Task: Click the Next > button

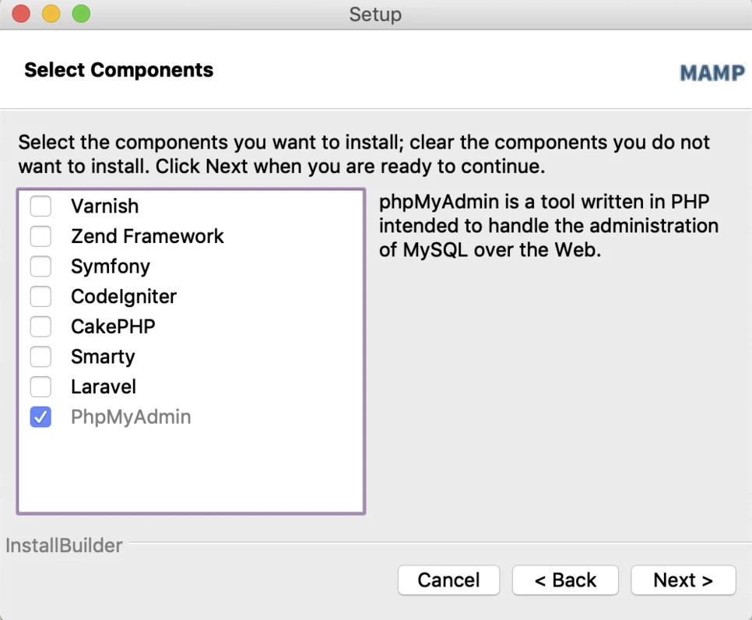Action: tap(683, 580)
